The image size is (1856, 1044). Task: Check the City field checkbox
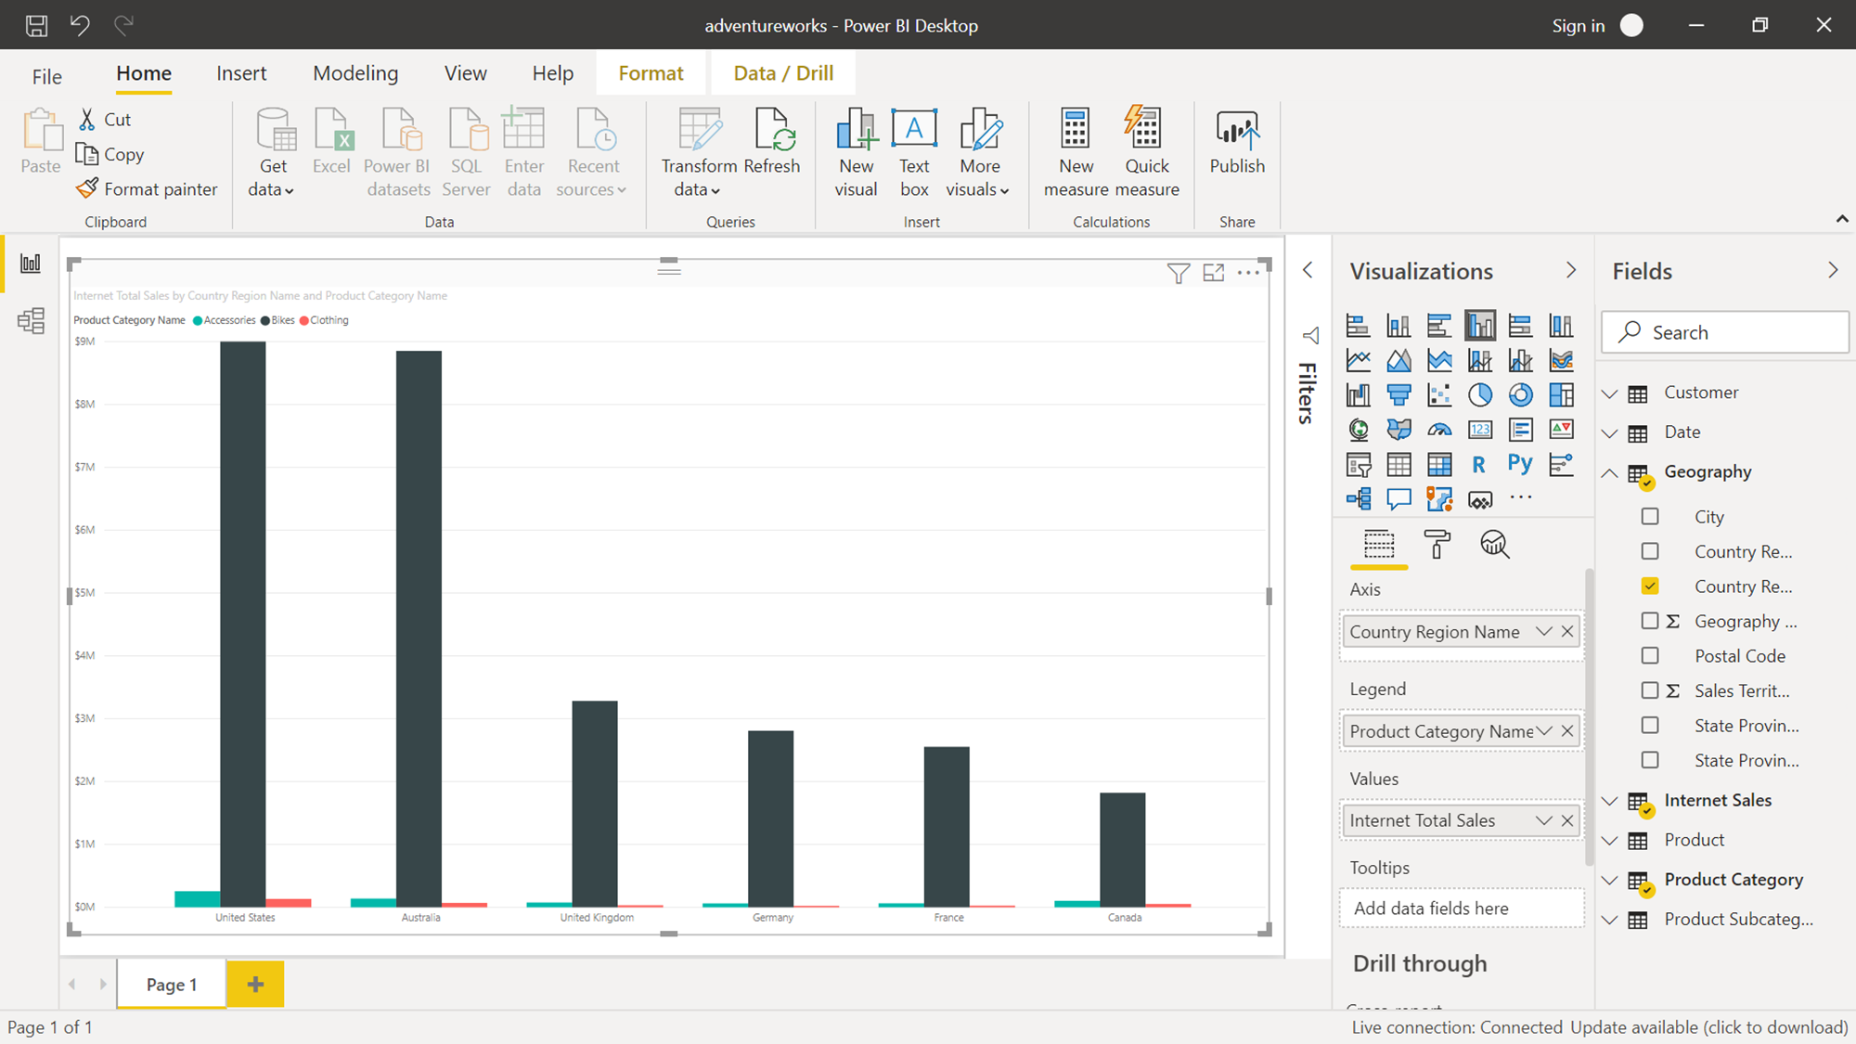click(x=1650, y=516)
